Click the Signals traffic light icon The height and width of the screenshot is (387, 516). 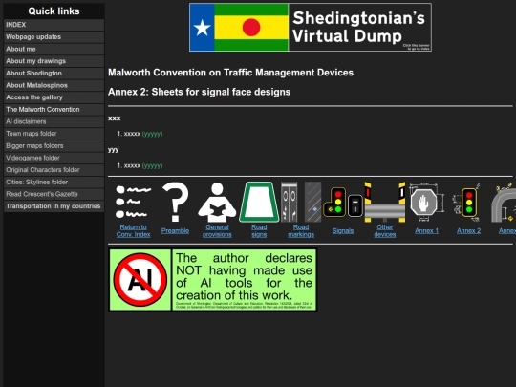coord(343,202)
